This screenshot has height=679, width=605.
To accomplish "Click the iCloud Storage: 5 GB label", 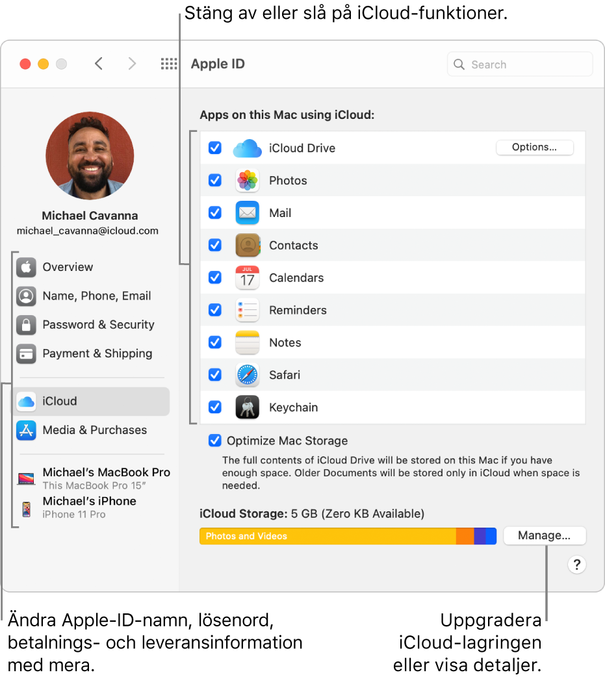I will [312, 514].
